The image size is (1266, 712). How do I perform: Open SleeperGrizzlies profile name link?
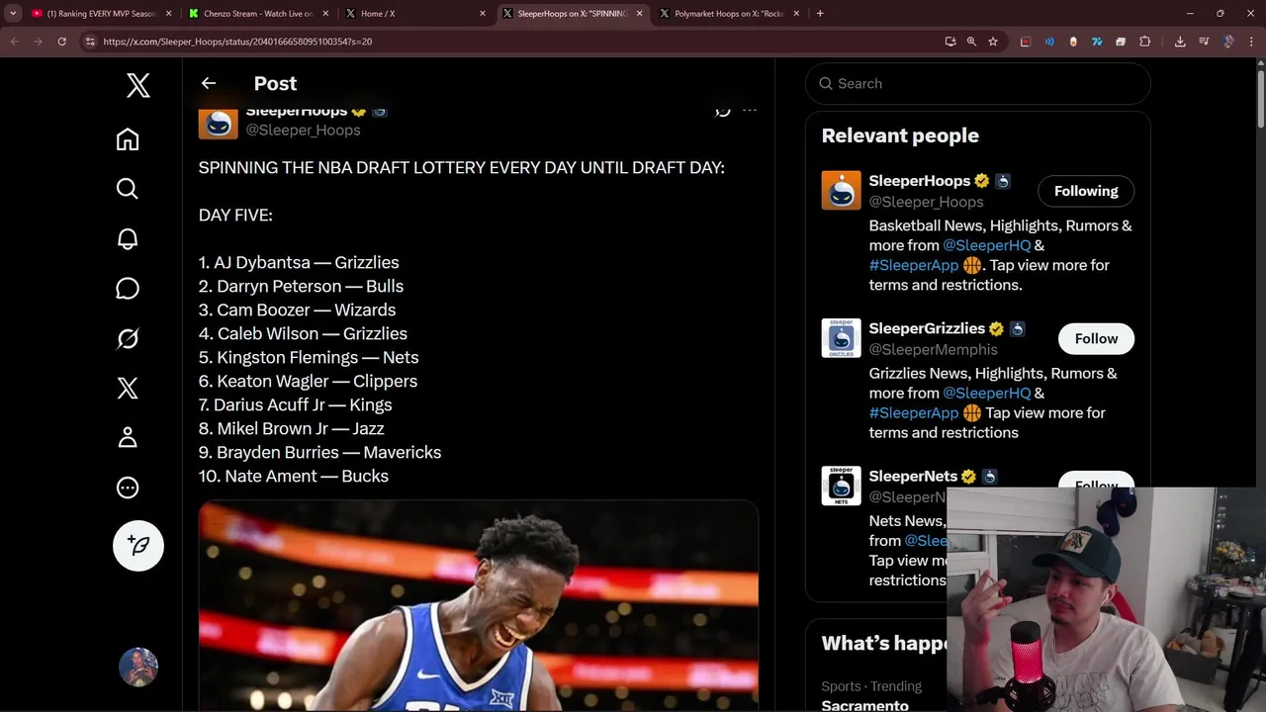pyautogui.click(x=927, y=328)
